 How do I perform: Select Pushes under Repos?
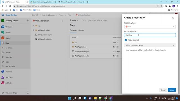(8, 52)
